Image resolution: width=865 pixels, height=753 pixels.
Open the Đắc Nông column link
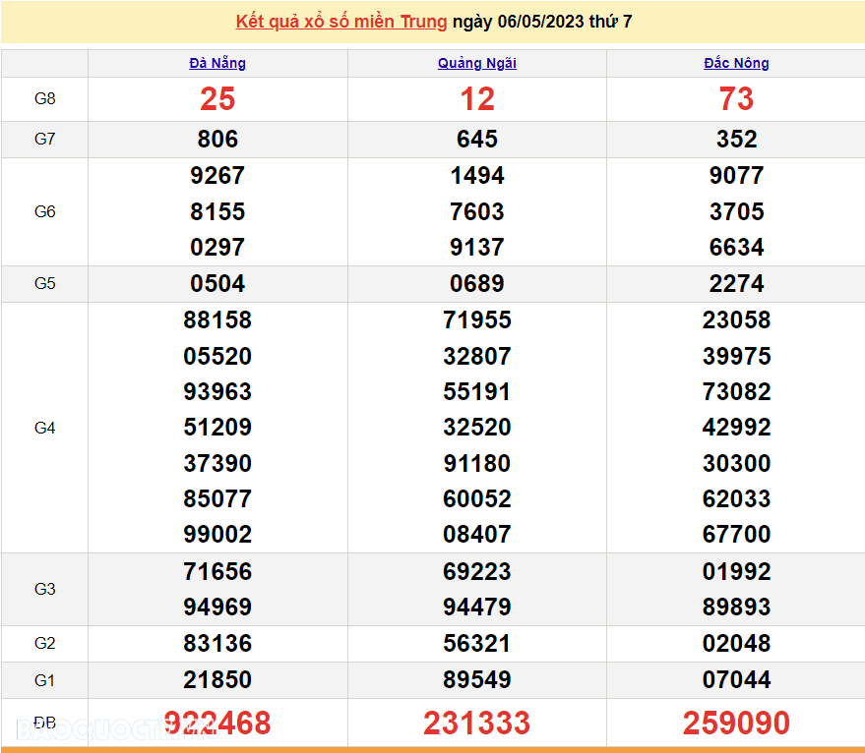[x=736, y=63]
